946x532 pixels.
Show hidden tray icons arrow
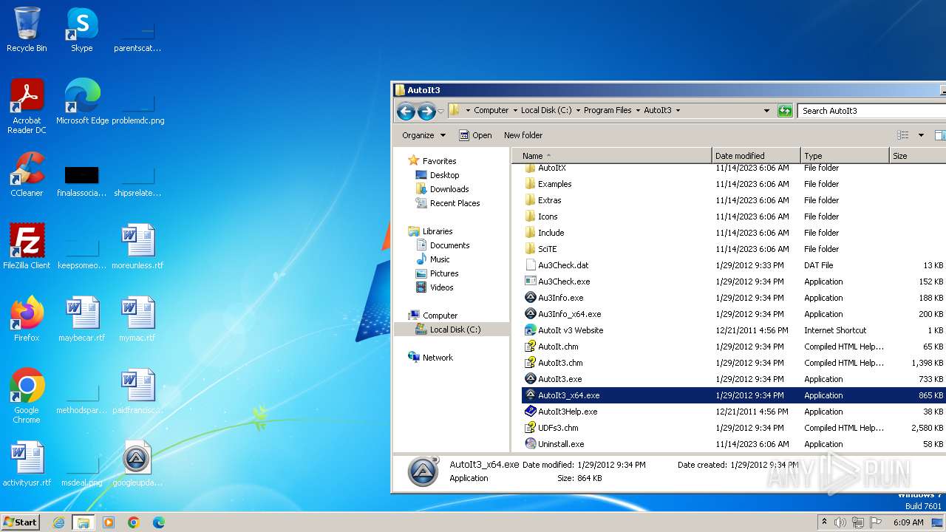tap(824, 522)
